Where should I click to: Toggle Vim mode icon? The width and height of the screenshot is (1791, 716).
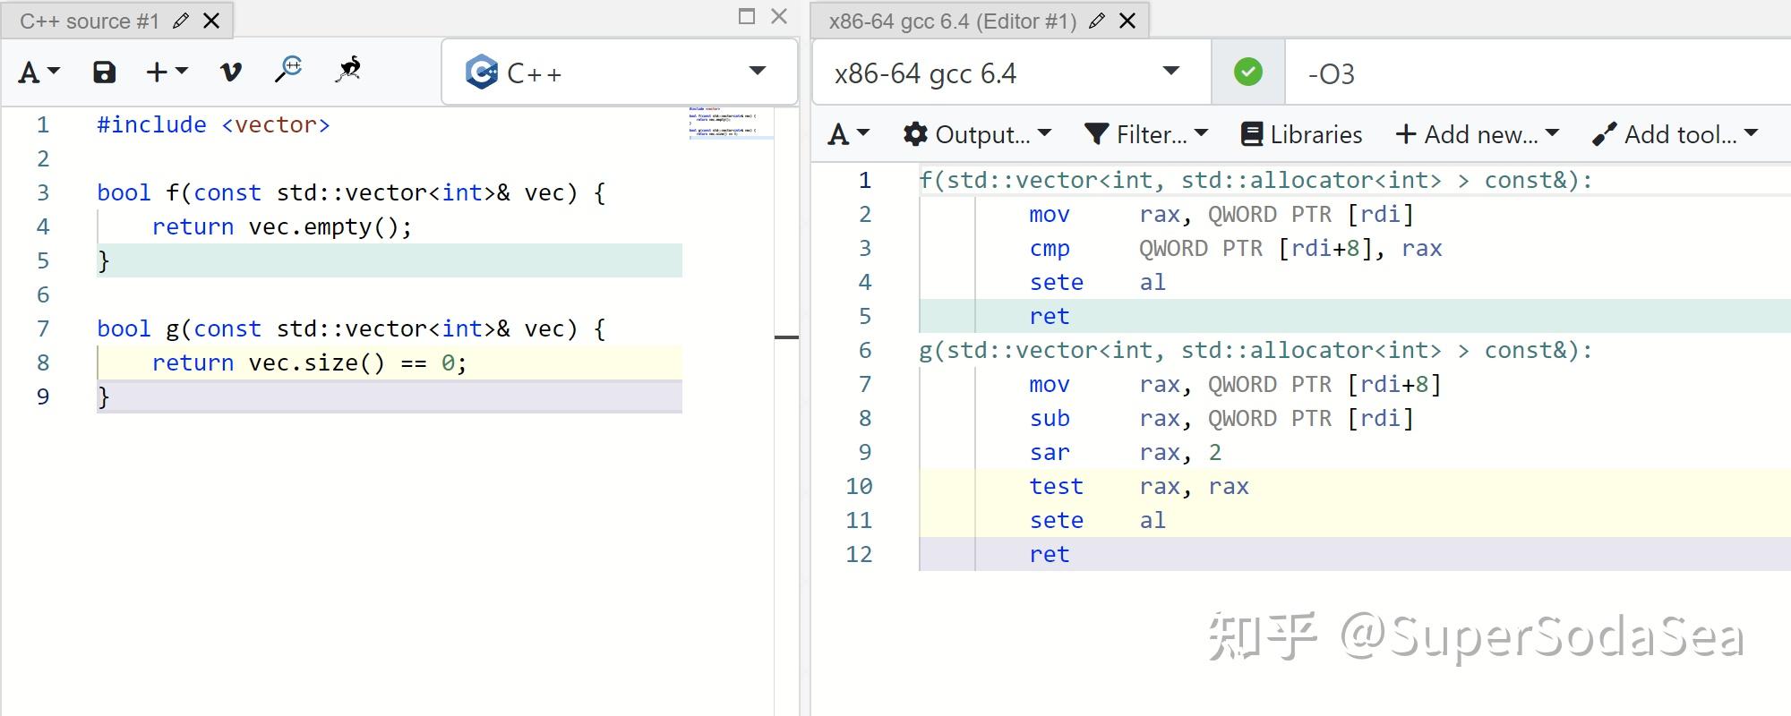231,72
